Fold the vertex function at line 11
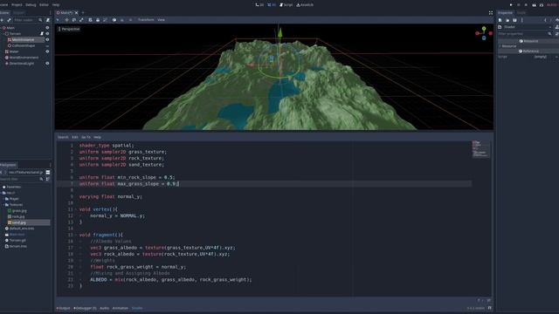 [x=76, y=209]
